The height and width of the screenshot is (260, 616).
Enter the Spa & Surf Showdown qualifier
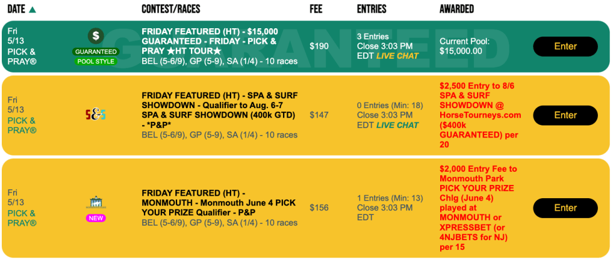click(565, 115)
